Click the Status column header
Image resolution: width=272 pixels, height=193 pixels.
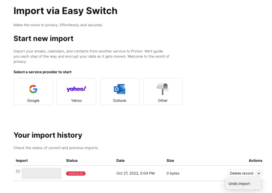(x=72, y=160)
